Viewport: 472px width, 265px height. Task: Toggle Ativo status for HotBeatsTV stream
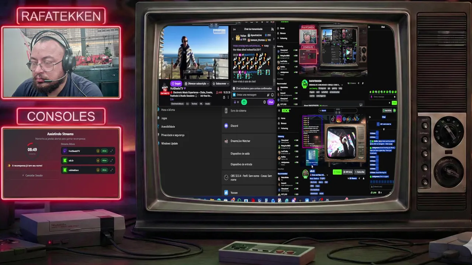pyautogui.click(x=104, y=151)
